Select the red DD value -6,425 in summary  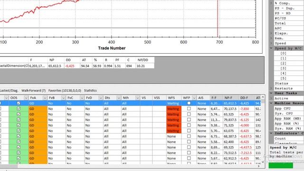tap(70, 66)
